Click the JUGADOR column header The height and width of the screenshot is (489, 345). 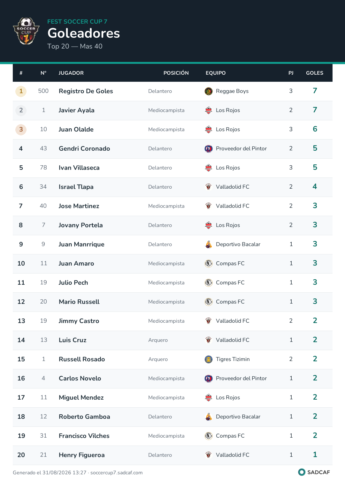point(71,73)
